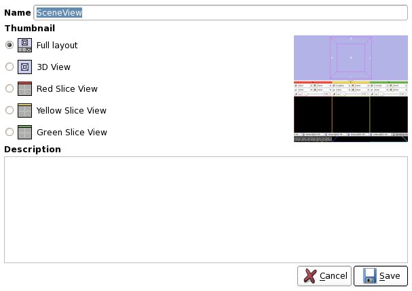Image resolution: width=412 pixels, height=291 pixels.
Task: Click the "3D View" option label
Action: (54, 67)
